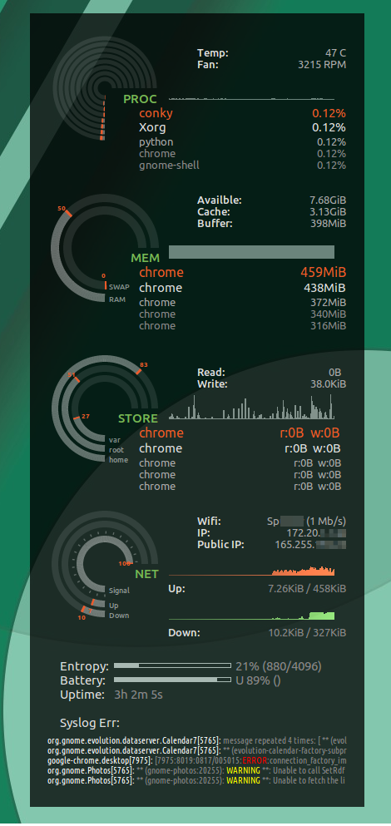
Task: Click the Syslog Err: heading
Action: (90, 723)
